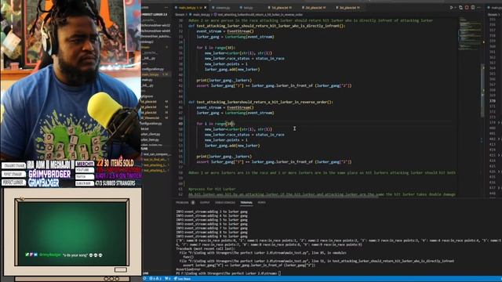Open the .gitignore file in Explorer
This screenshot has height=282, width=502.
(147, 96)
